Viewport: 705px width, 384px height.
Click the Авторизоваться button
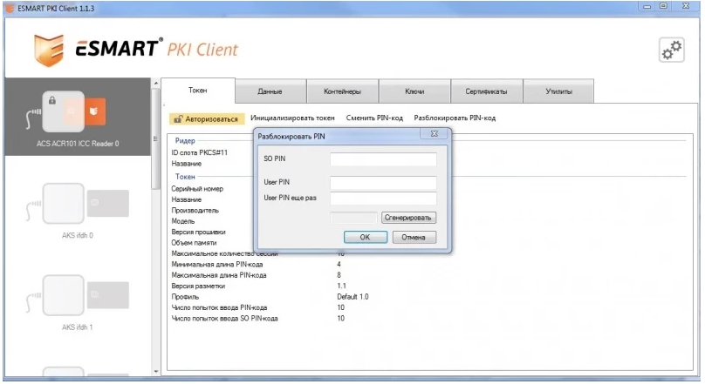pyautogui.click(x=207, y=119)
